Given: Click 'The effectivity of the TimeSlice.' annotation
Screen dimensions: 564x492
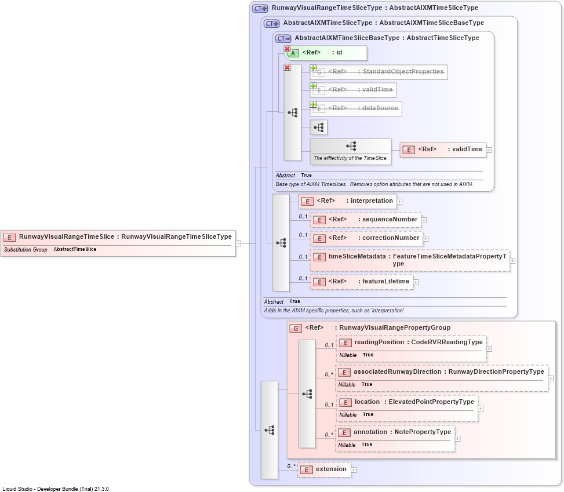Looking at the screenshot, I should pos(350,158).
